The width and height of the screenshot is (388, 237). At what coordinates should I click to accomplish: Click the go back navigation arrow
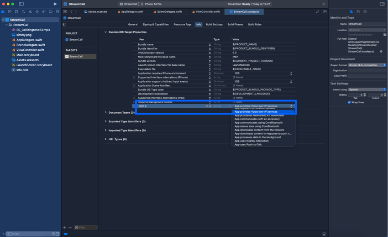coord(72,12)
